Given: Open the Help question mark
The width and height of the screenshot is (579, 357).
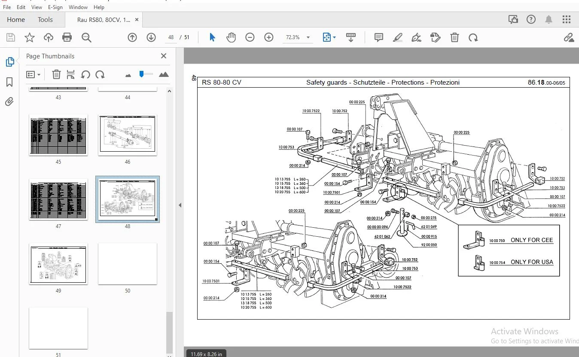Looking at the screenshot, I should pos(531,19).
